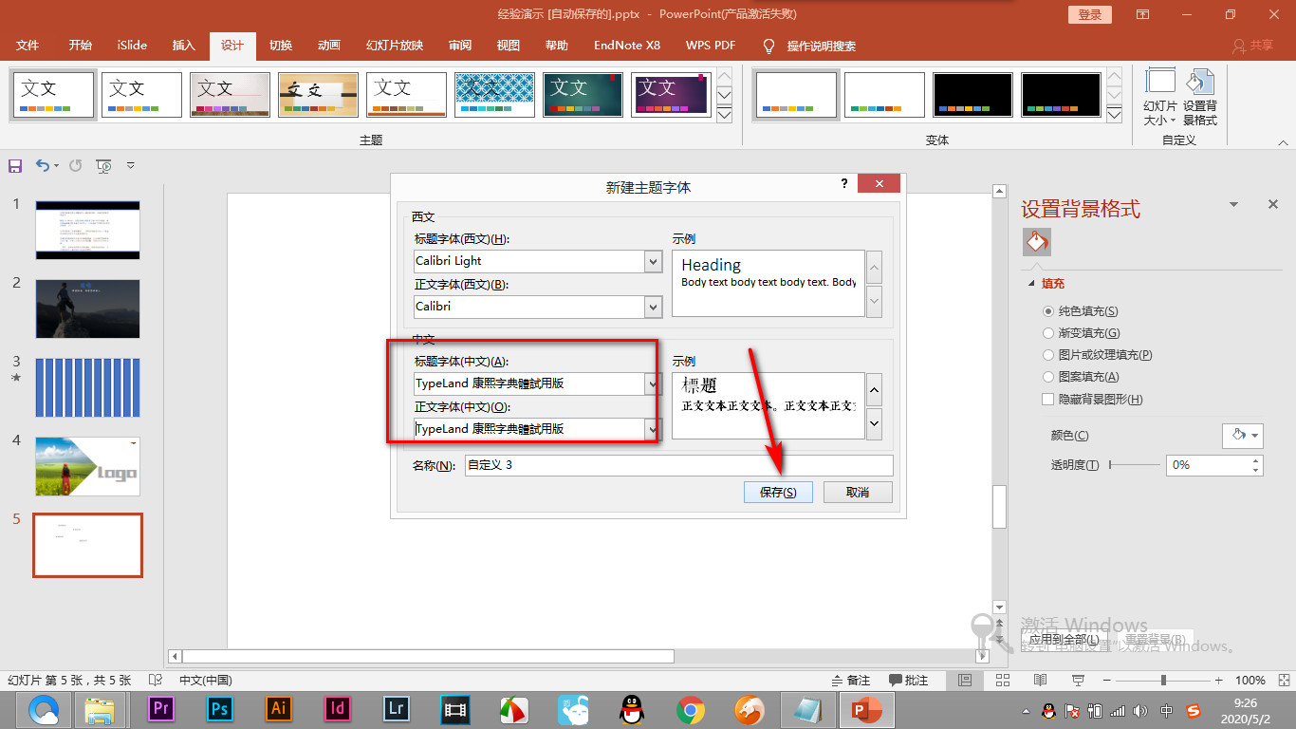Open the File menu tab
The width and height of the screenshot is (1296, 729).
tap(28, 46)
